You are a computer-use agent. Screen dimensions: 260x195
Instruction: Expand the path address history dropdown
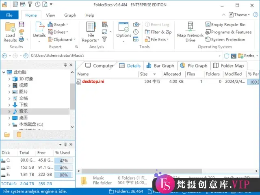(x=219, y=56)
